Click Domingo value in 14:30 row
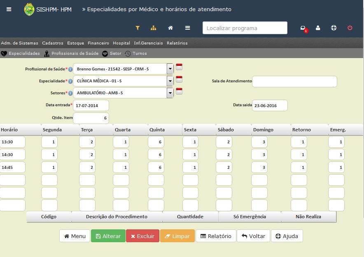Image resolution: width=364 pixels, height=257 pixels. (259, 154)
